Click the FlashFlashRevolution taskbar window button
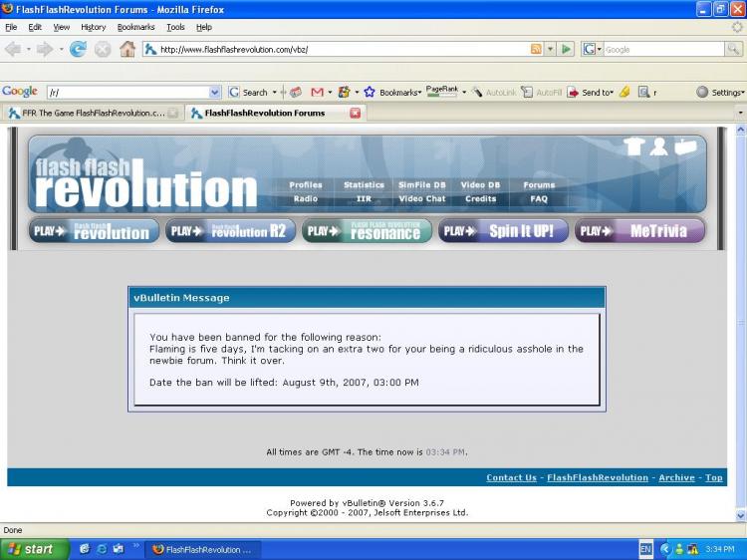 pos(203,549)
